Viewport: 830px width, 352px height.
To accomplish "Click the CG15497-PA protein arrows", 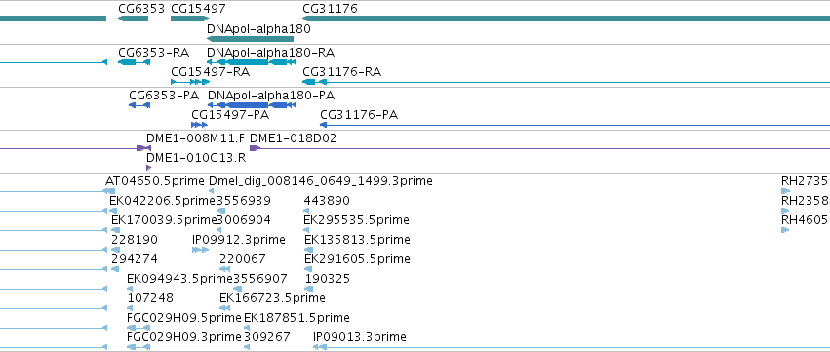I will click(199, 125).
